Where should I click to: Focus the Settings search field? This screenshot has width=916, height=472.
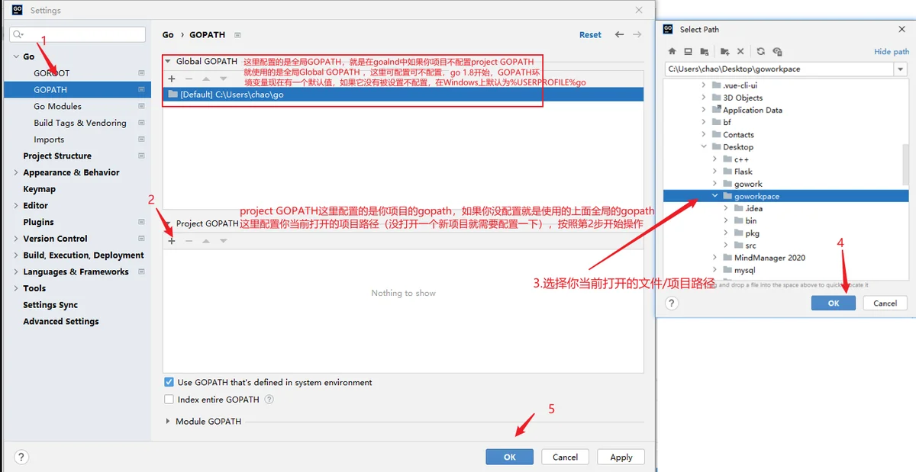coord(77,34)
